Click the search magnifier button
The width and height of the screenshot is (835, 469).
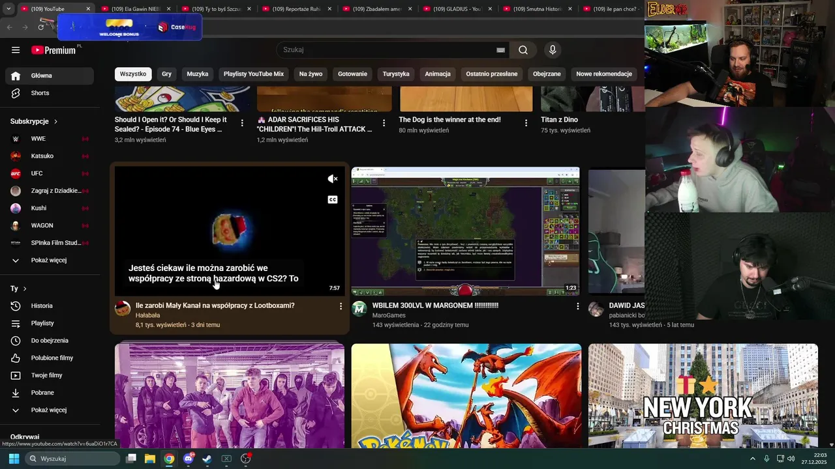point(523,50)
